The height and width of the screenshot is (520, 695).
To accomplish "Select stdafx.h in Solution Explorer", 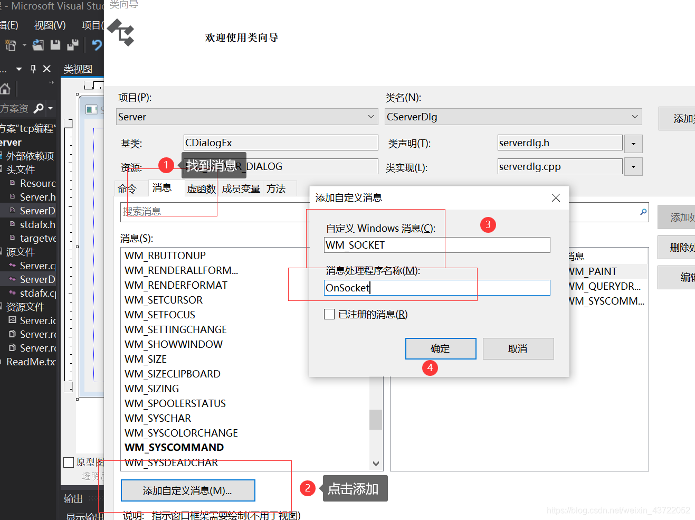I will tap(37, 224).
